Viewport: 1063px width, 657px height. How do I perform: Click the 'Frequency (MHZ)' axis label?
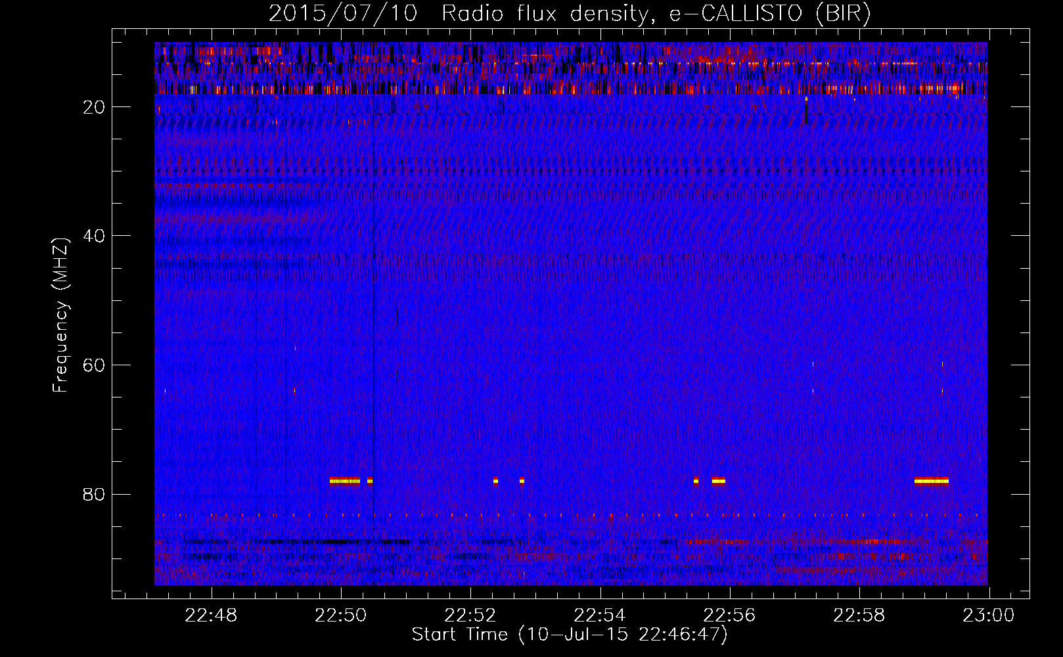coord(60,315)
